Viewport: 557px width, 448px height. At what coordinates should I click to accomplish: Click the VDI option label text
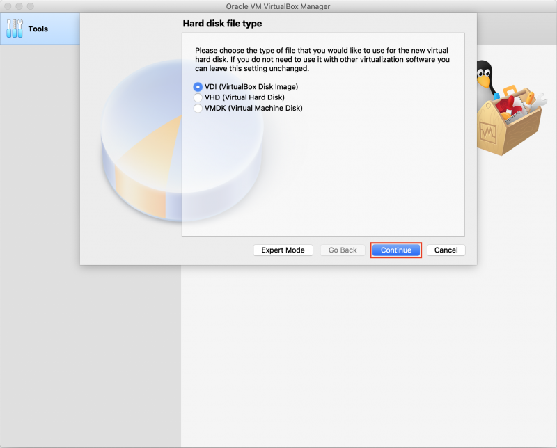coord(251,87)
